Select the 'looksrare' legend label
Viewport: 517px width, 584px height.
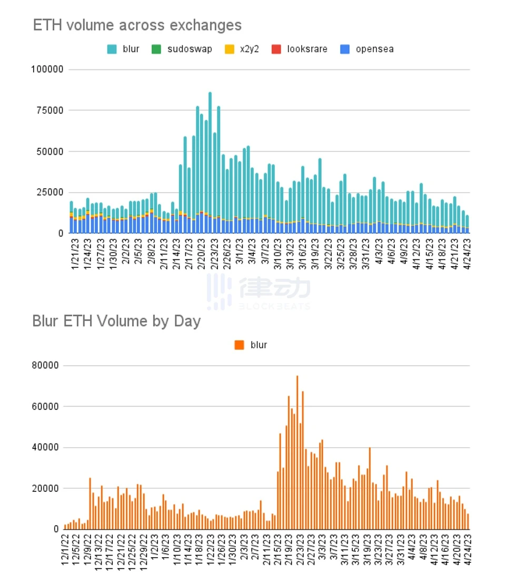[307, 49]
